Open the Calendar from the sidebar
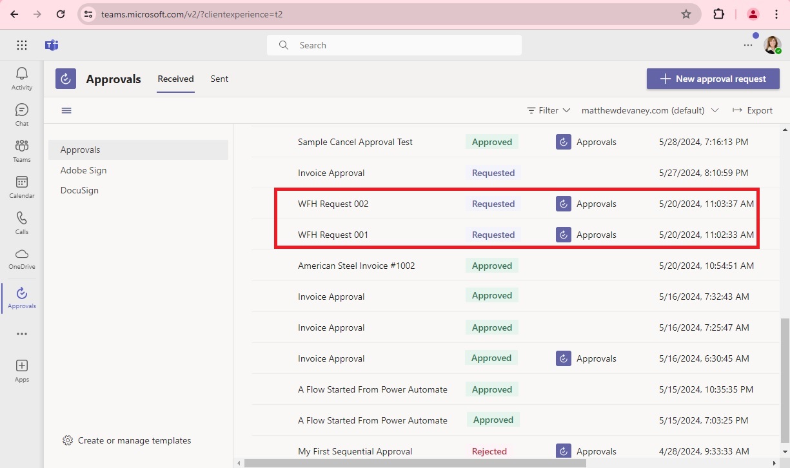The height and width of the screenshot is (468, 790). pyautogui.click(x=21, y=186)
